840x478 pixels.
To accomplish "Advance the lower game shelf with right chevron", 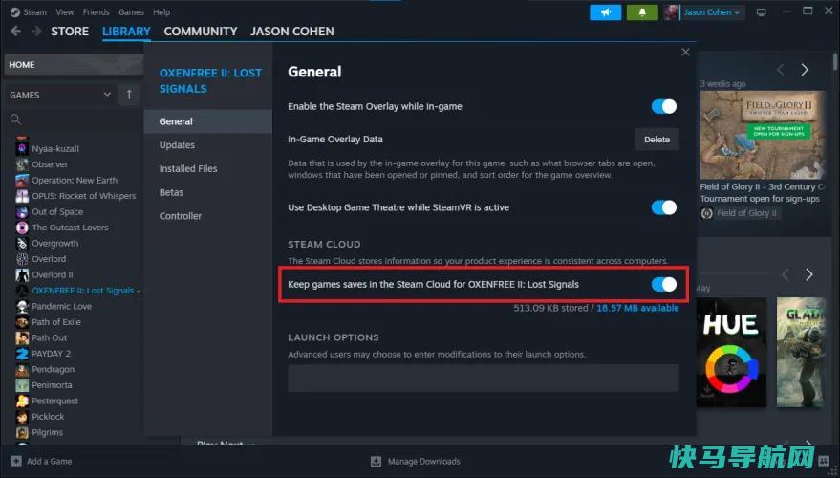I will [808, 275].
